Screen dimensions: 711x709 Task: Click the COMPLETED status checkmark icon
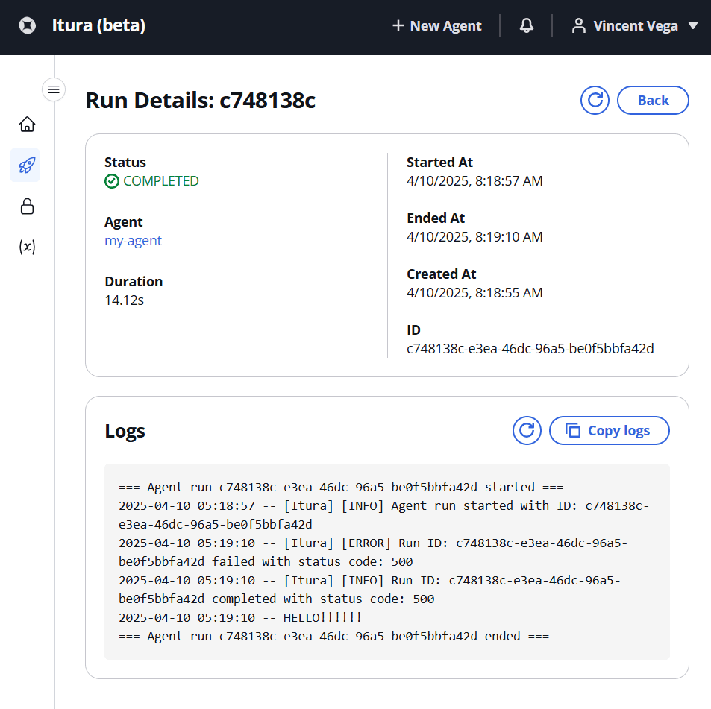[x=112, y=181]
